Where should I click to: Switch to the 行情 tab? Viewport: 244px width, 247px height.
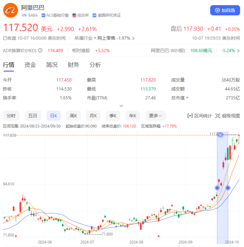[x=9, y=65]
